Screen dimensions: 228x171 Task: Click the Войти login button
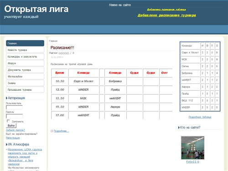point(11,125)
